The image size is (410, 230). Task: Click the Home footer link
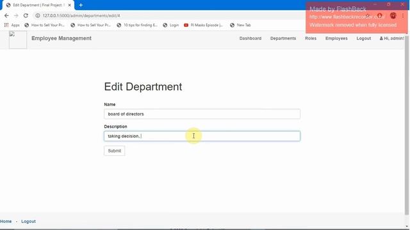[6, 222]
